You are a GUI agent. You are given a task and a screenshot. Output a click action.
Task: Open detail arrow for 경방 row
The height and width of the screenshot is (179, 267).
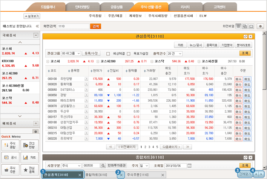coord(86,95)
